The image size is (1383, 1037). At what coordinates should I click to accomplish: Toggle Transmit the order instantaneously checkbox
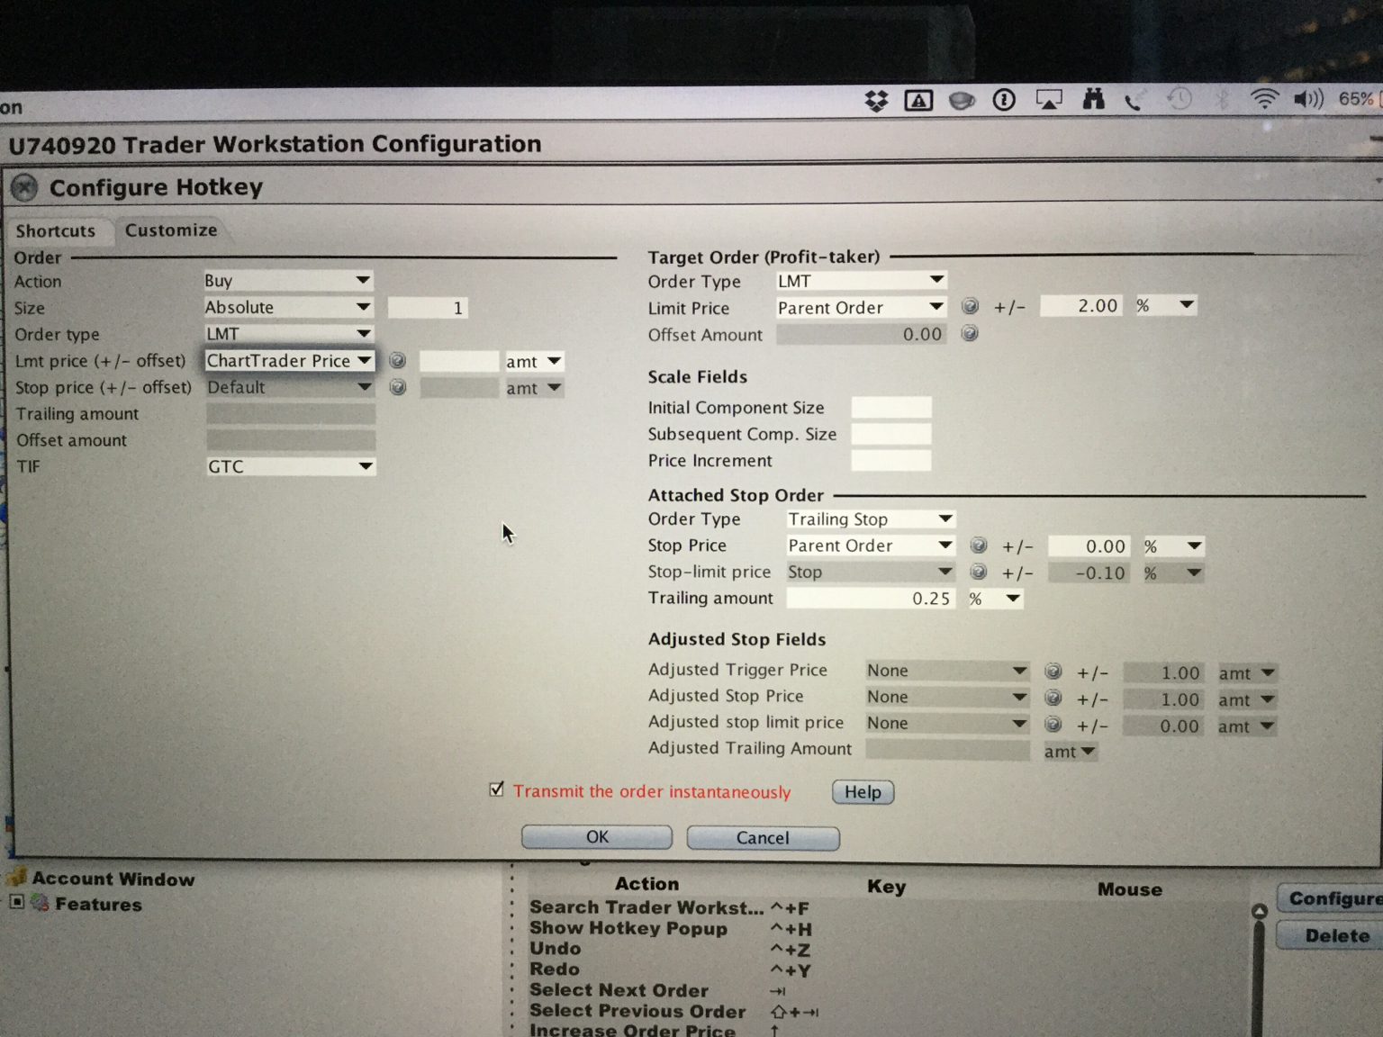pos(496,789)
